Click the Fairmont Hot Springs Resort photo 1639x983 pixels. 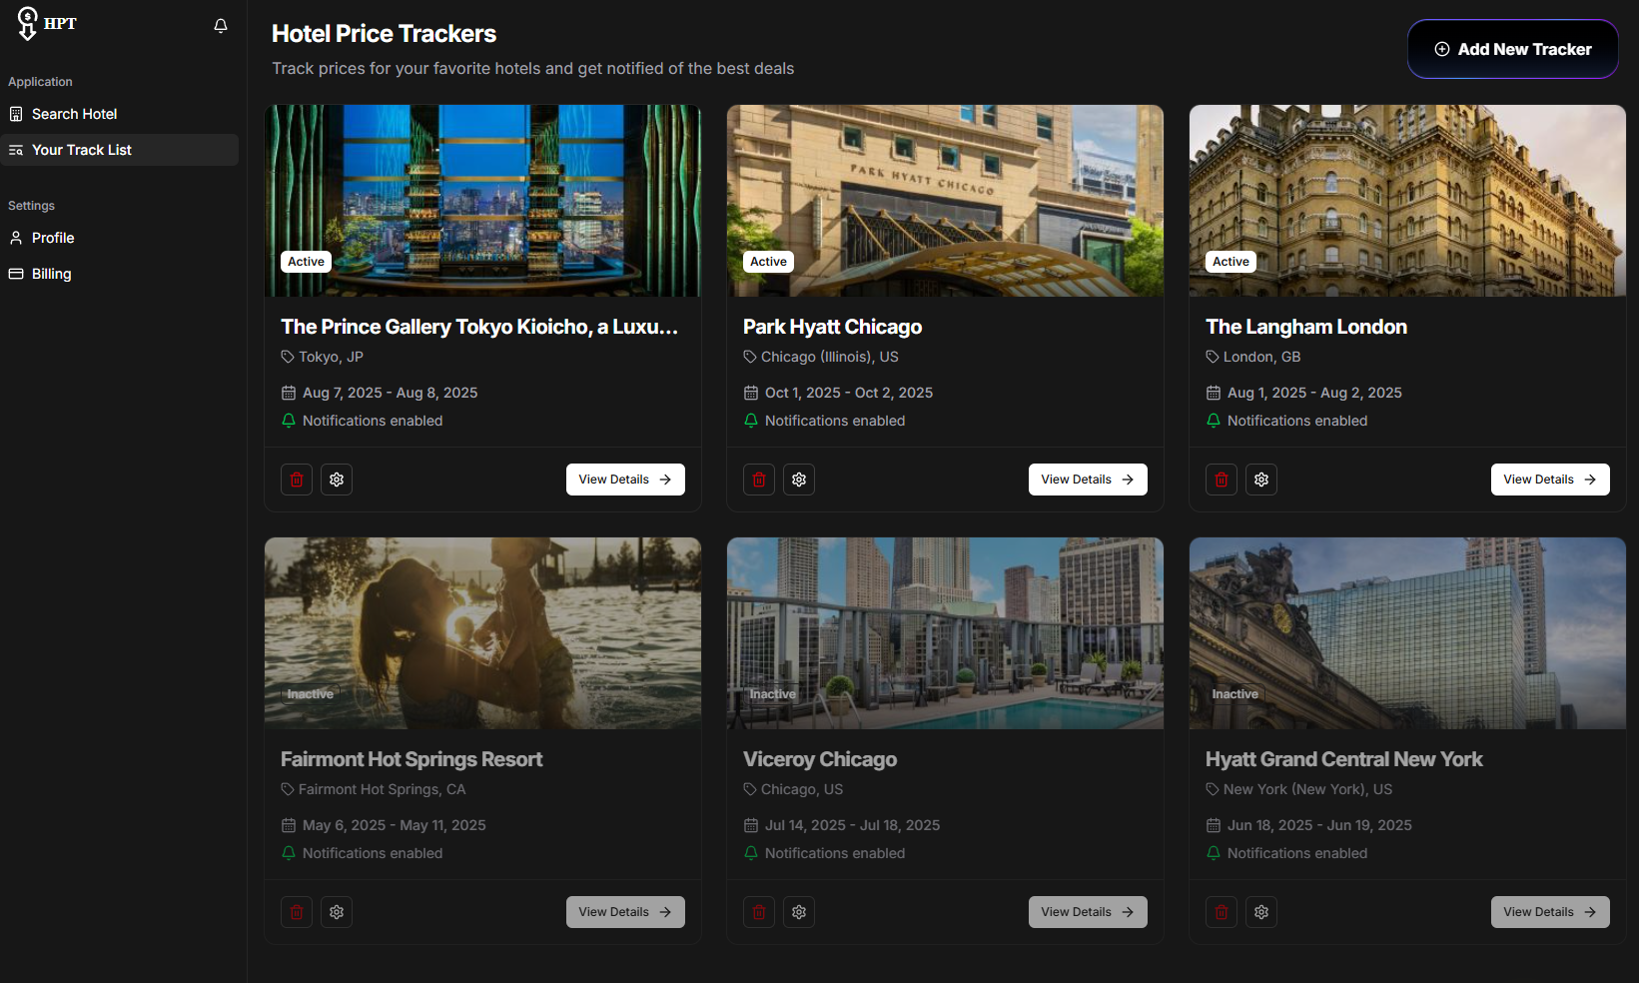tap(482, 633)
